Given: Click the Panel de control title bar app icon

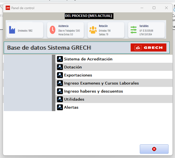Looking at the screenshot, I should point(8,8).
